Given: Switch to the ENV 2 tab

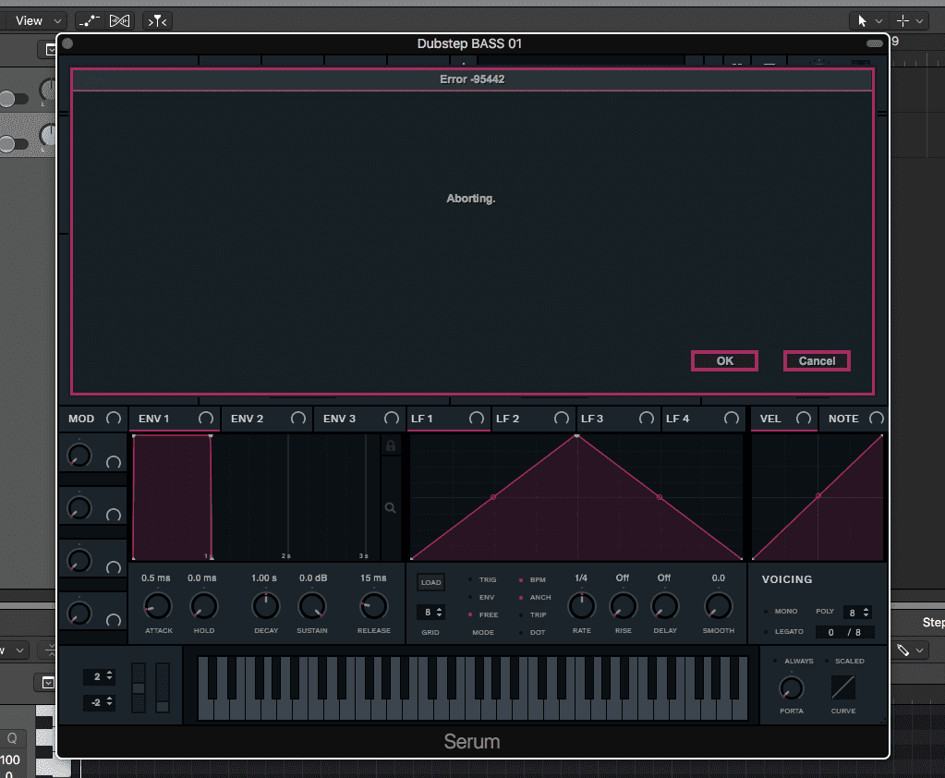Looking at the screenshot, I should [x=248, y=419].
